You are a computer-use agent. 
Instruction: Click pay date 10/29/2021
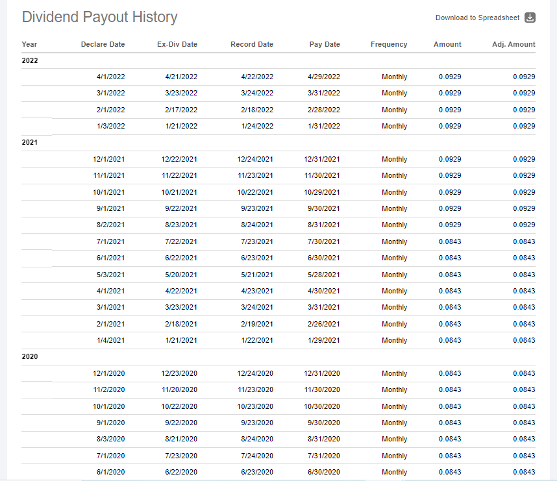coord(322,192)
